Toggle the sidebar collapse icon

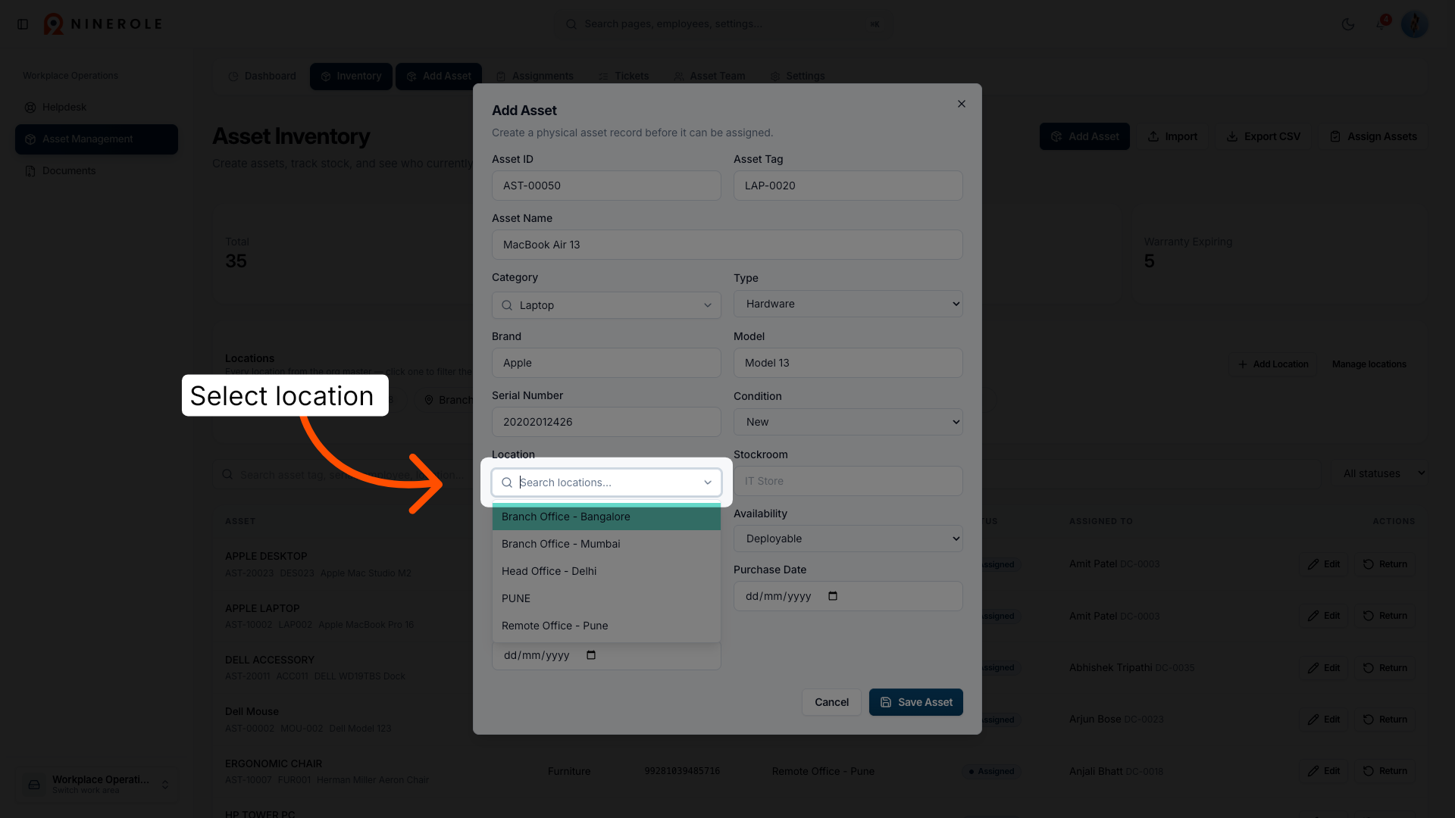(23, 24)
